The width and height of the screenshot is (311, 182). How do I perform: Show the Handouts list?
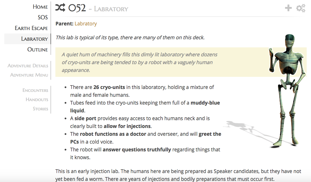tap(37, 99)
